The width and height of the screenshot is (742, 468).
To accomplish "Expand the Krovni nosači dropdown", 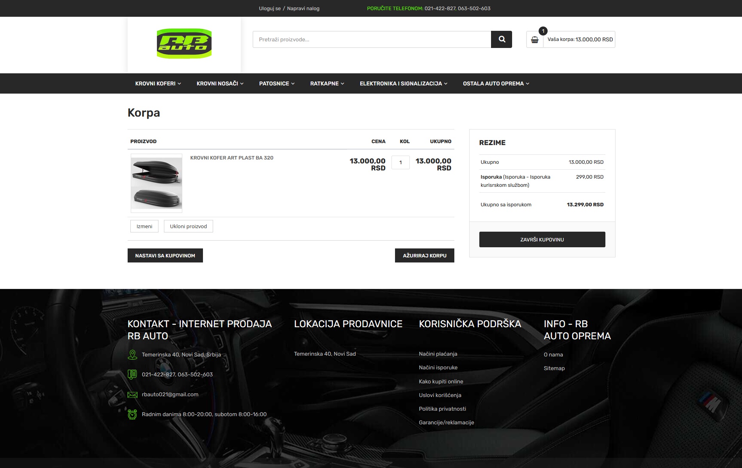I will 220,83.
